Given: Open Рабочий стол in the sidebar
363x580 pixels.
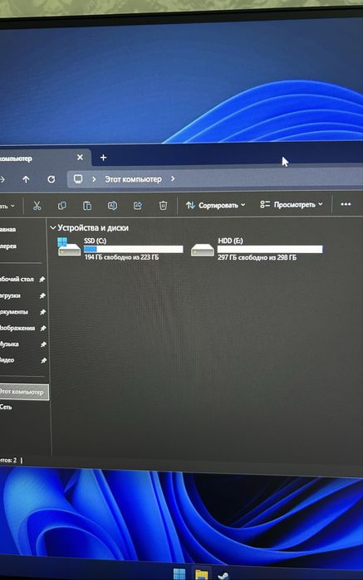Looking at the screenshot, I should pyautogui.click(x=17, y=280).
